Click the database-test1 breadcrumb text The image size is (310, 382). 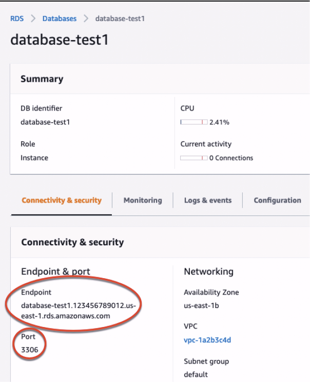[120, 19]
